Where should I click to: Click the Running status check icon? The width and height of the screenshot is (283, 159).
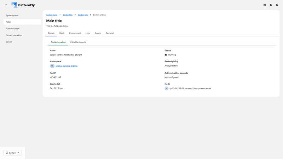(x=166, y=55)
